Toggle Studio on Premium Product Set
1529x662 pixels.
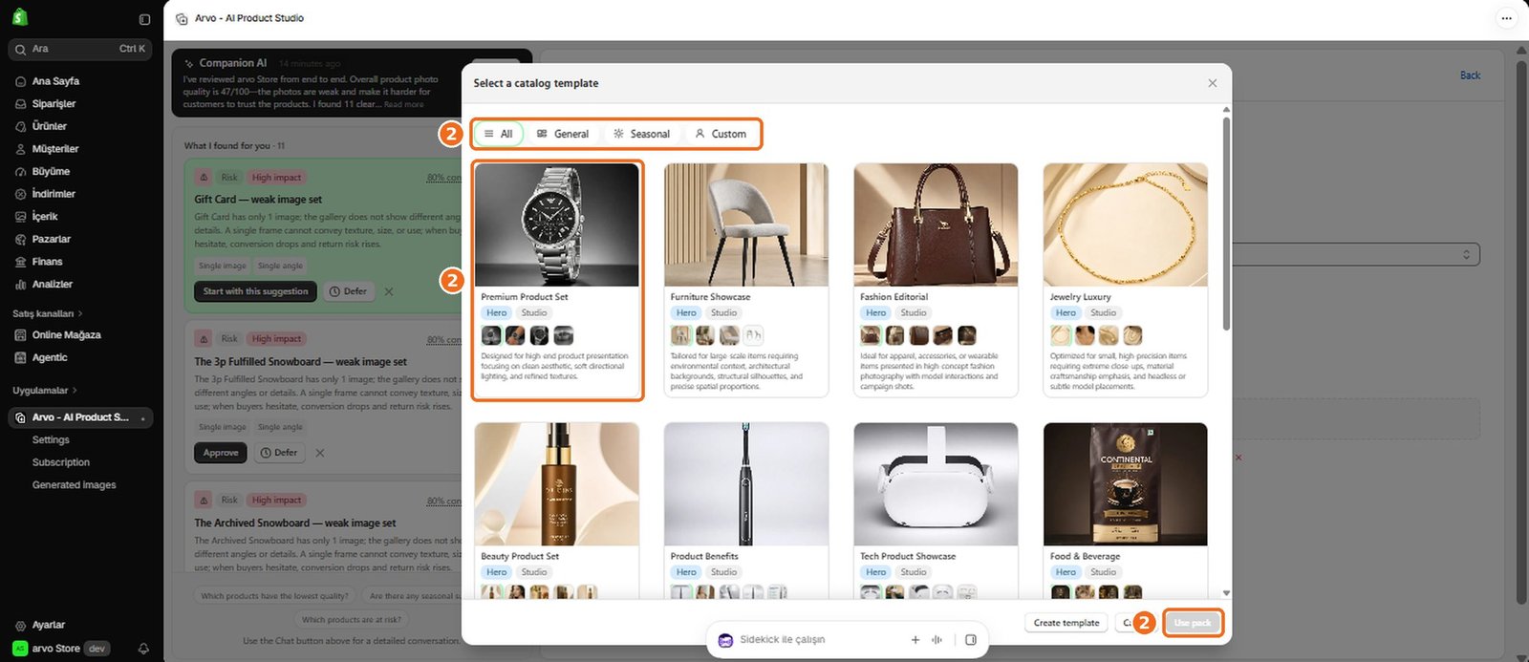[534, 313]
